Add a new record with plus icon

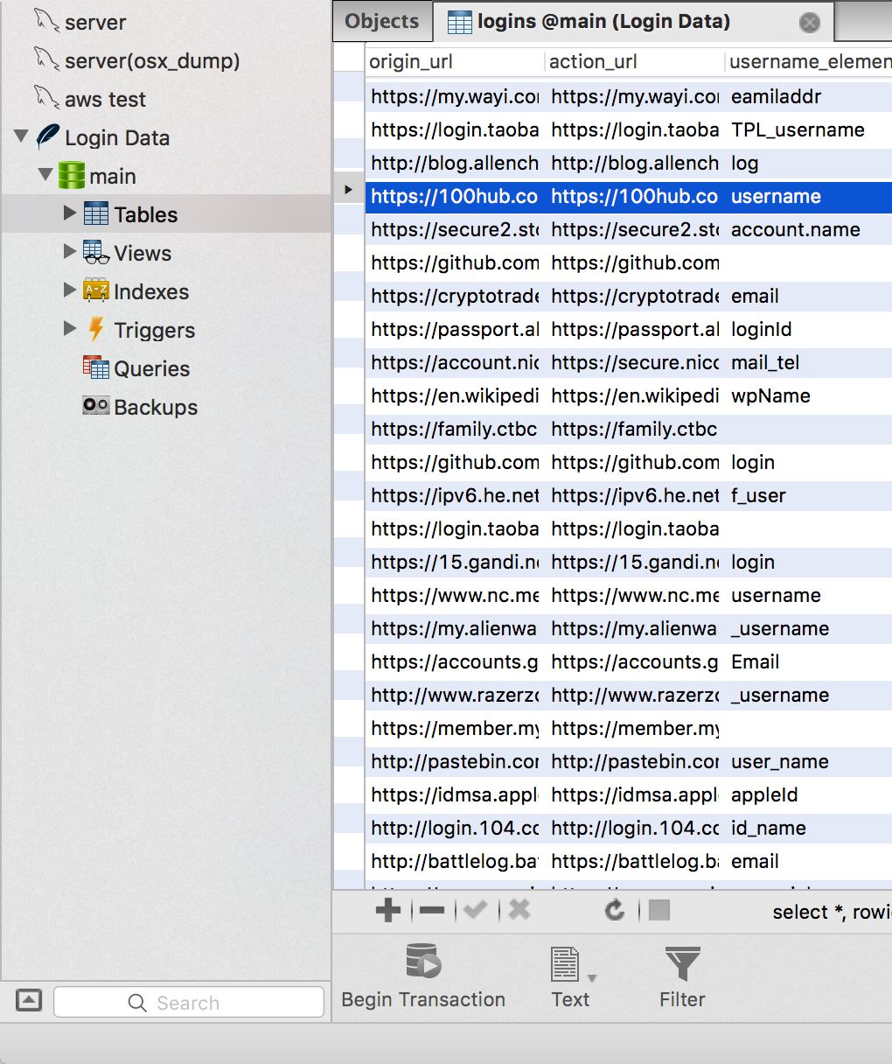387,911
